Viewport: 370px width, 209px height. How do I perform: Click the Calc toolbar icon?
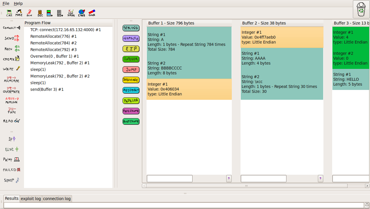pyautogui.click(x=9, y=13)
